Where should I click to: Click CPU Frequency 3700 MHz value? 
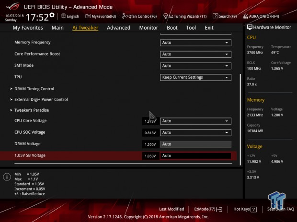(255, 53)
